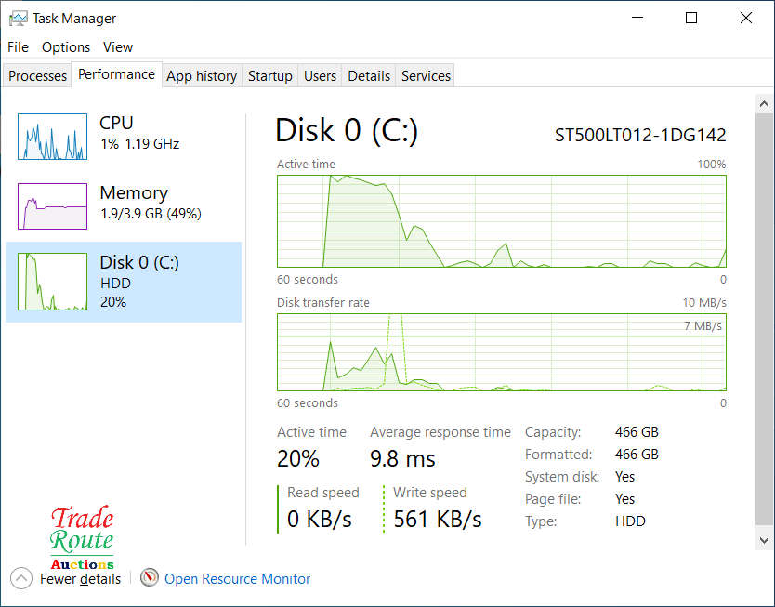Image resolution: width=775 pixels, height=607 pixels.
Task: Select the CPU usage mini graph
Action: point(52,138)
